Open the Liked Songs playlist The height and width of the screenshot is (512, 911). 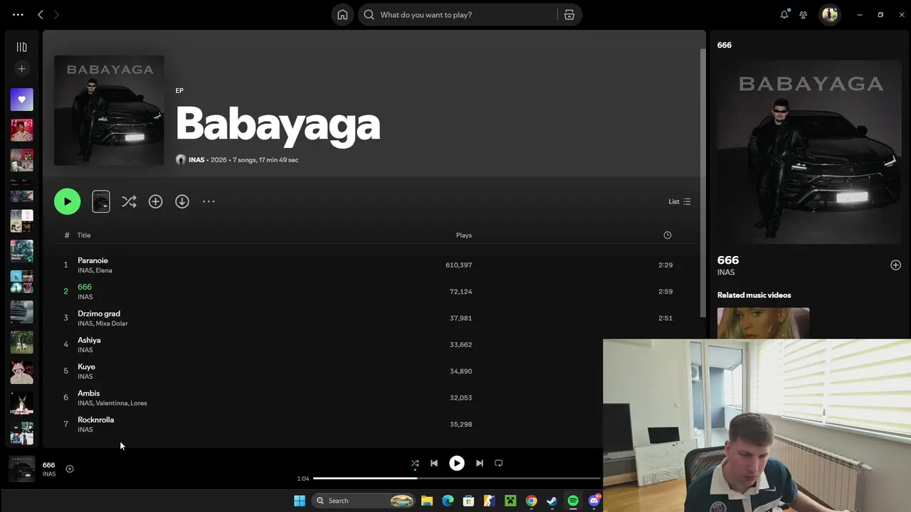click(x=21, y=100)
